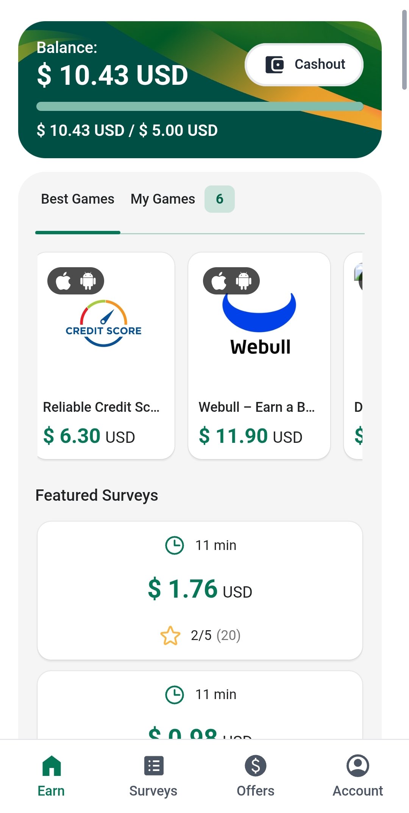
Task: Open Reliable Credit Sc... offer title
Action: 101,407
